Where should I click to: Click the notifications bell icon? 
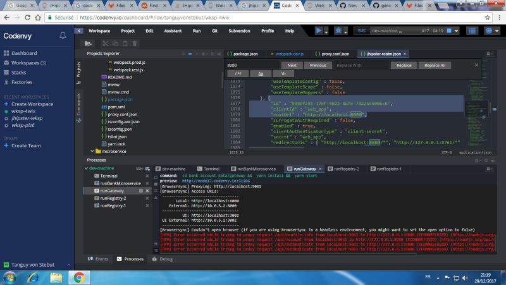tap(63, 35)
